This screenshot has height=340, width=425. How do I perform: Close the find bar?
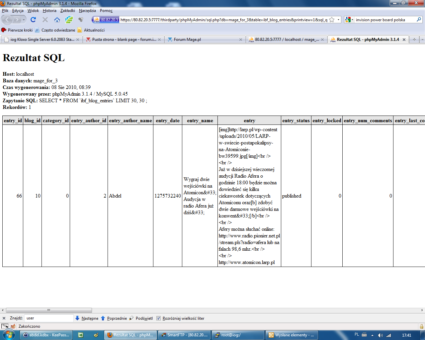[x=4, y=318]
